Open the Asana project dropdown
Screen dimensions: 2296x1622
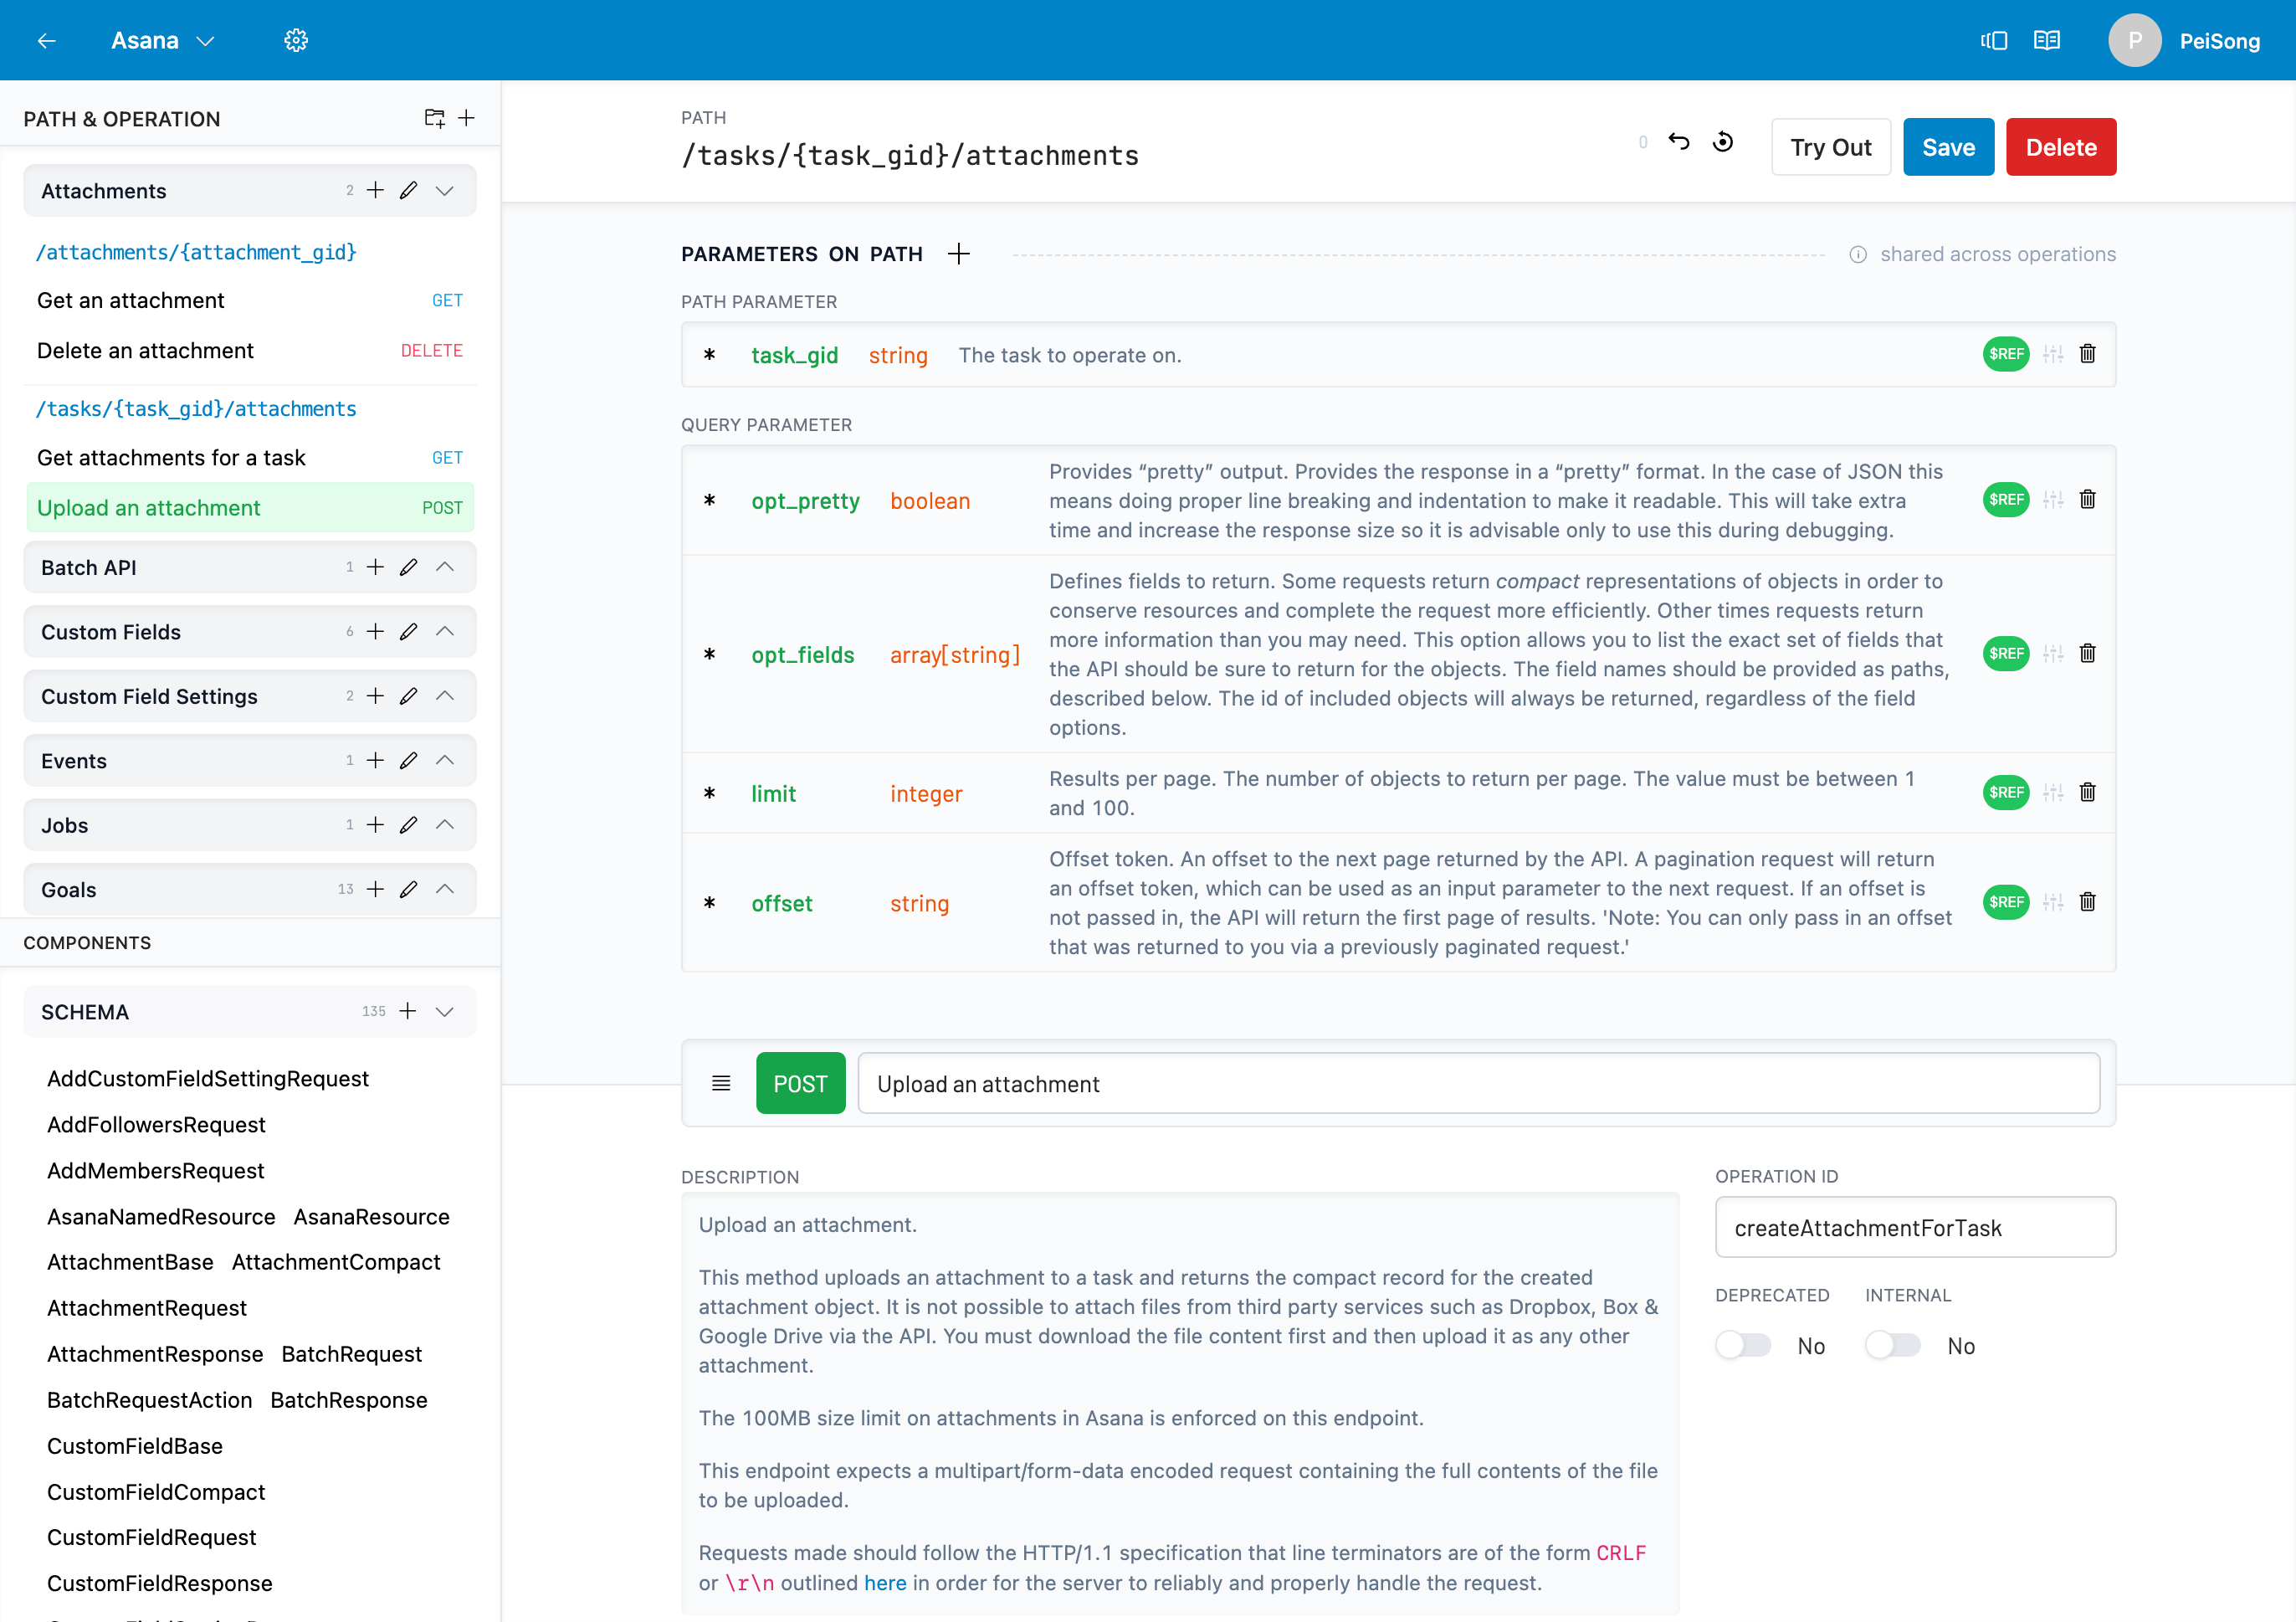(163, 40)
